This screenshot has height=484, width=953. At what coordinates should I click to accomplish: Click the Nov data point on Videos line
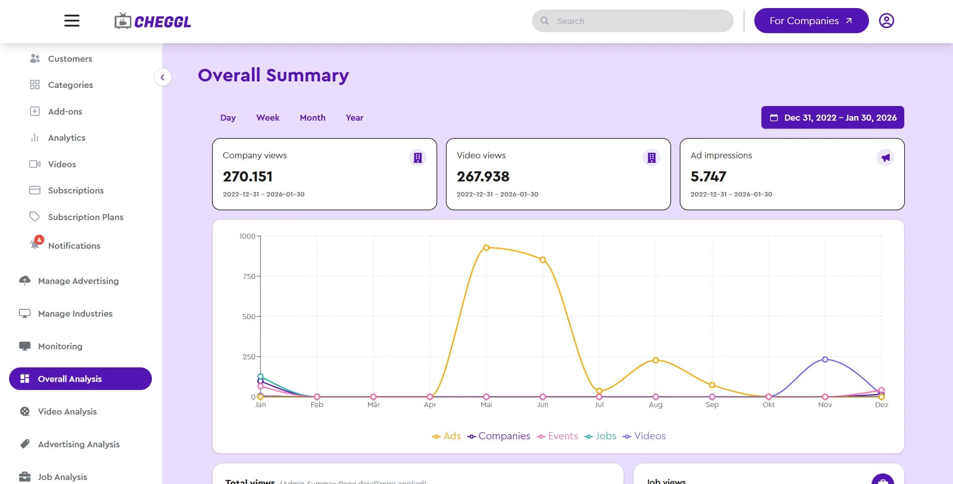[x=825, y=359]
